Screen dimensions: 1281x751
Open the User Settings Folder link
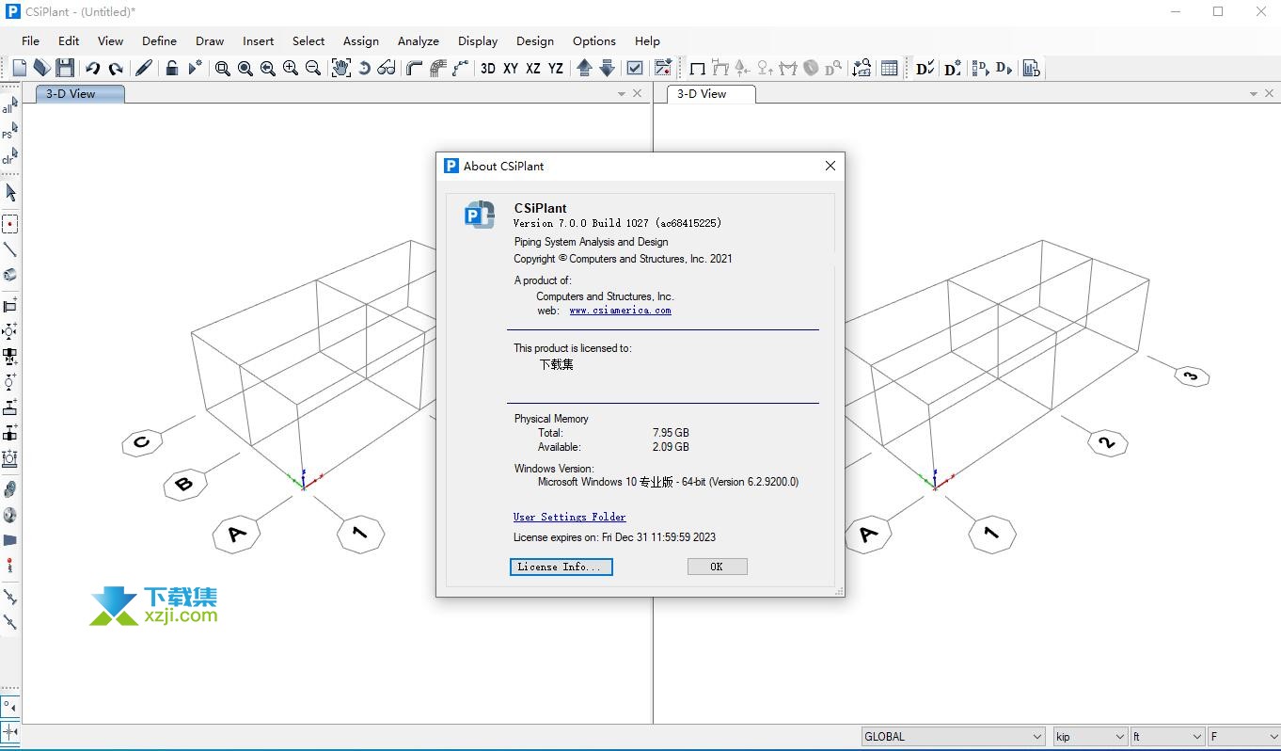pos(569,517)
